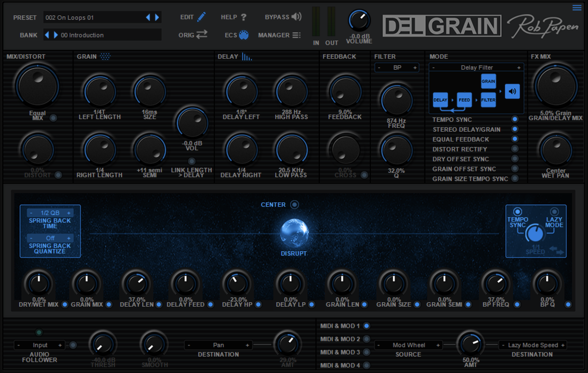Open the preset Manager list icon

pos(297,35)
